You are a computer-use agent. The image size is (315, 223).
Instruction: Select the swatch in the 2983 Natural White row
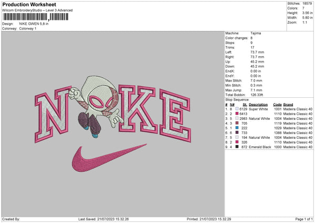pyautogui.click(x=237, y=118)
